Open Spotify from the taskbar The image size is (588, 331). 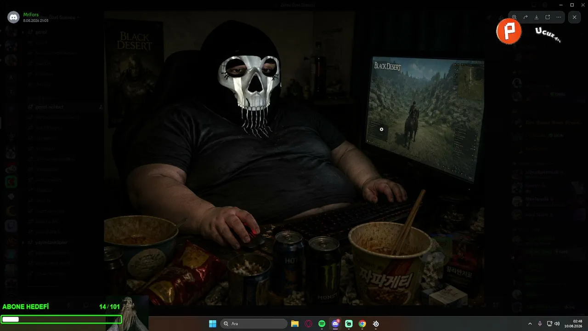322,324
